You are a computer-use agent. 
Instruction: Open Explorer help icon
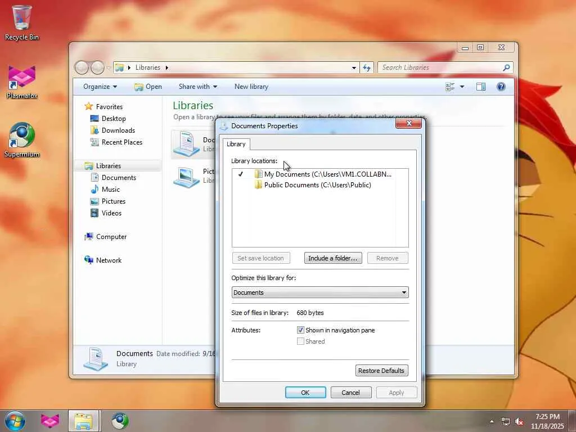[501, 87]
